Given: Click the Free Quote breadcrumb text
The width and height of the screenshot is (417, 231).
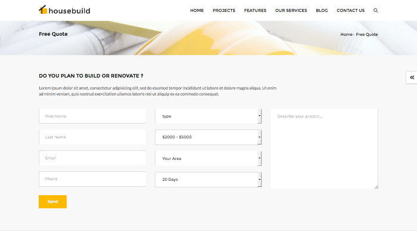Looking at the screenshot, I should pos(367,35).
